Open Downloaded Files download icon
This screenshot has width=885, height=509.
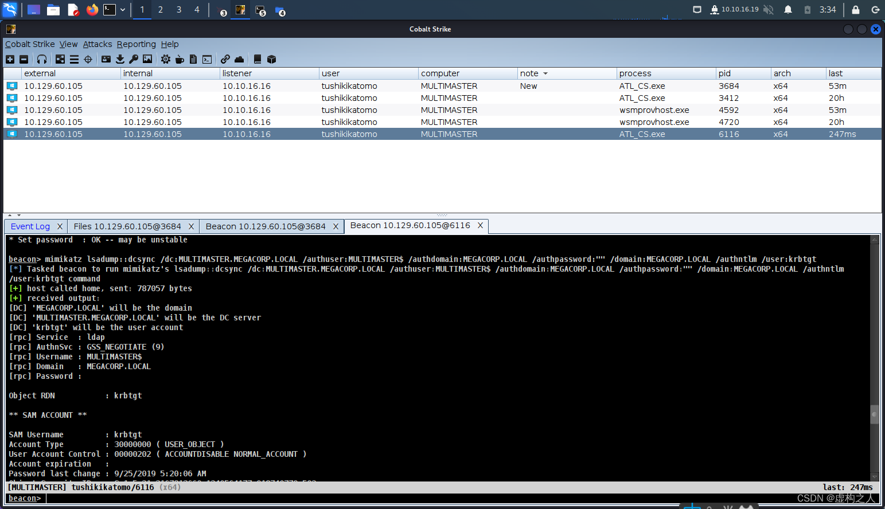pyautogui.click(x=120, y=59)
